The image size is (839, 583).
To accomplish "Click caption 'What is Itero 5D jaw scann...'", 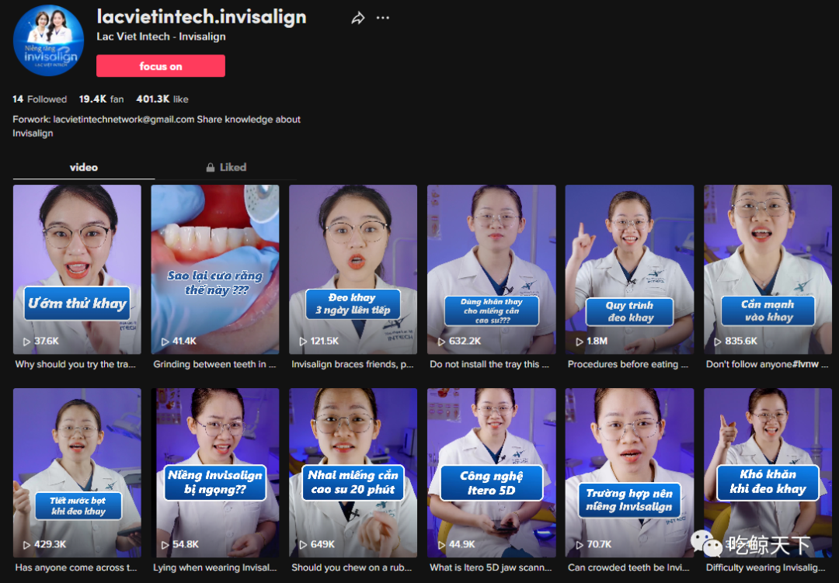I will pyautogui.click(x=491, y=567).
